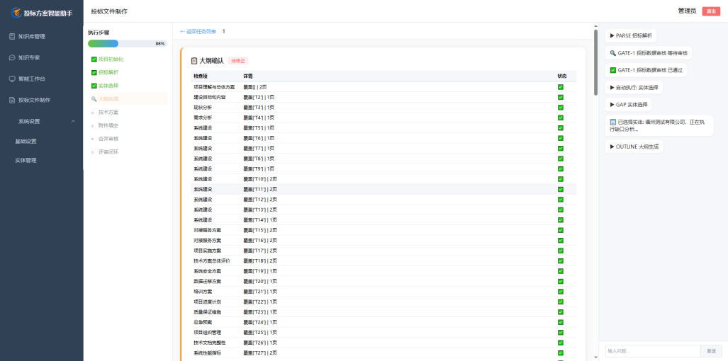Click magnifier icon in GATE-1 等待审核 message
The width and height of the screenshot is (728, 361).
tap(613, 53)
